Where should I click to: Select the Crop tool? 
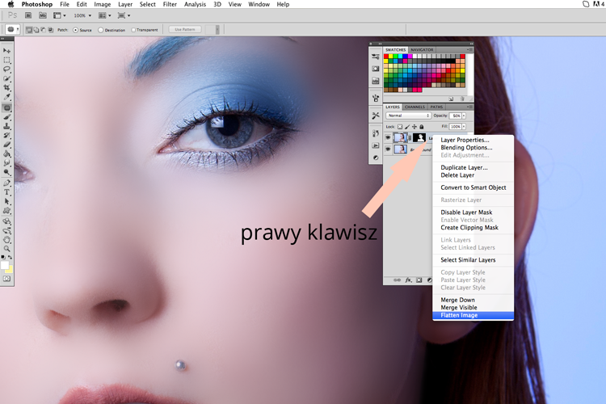pos(6,88)
